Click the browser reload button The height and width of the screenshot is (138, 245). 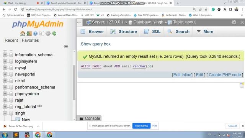tap(15, 9)
